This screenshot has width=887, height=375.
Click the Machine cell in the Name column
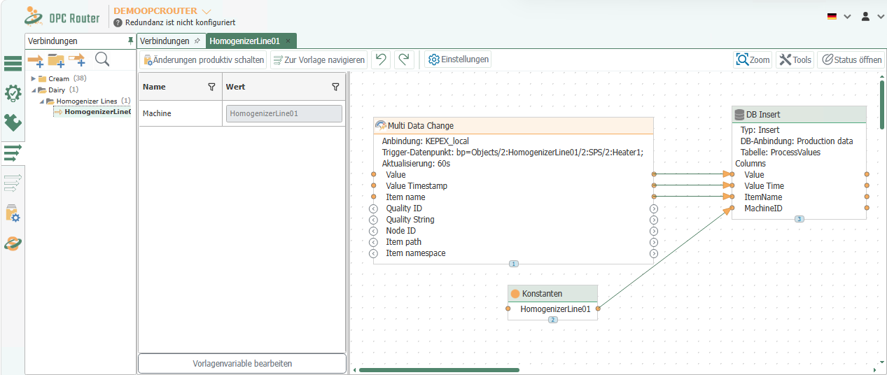click(181, 113)
